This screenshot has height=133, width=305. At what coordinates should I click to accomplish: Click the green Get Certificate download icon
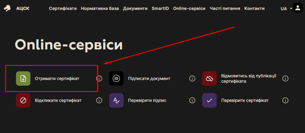pos(23,78)
